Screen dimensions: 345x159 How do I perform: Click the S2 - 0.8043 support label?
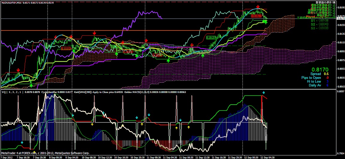click(319, 25)
